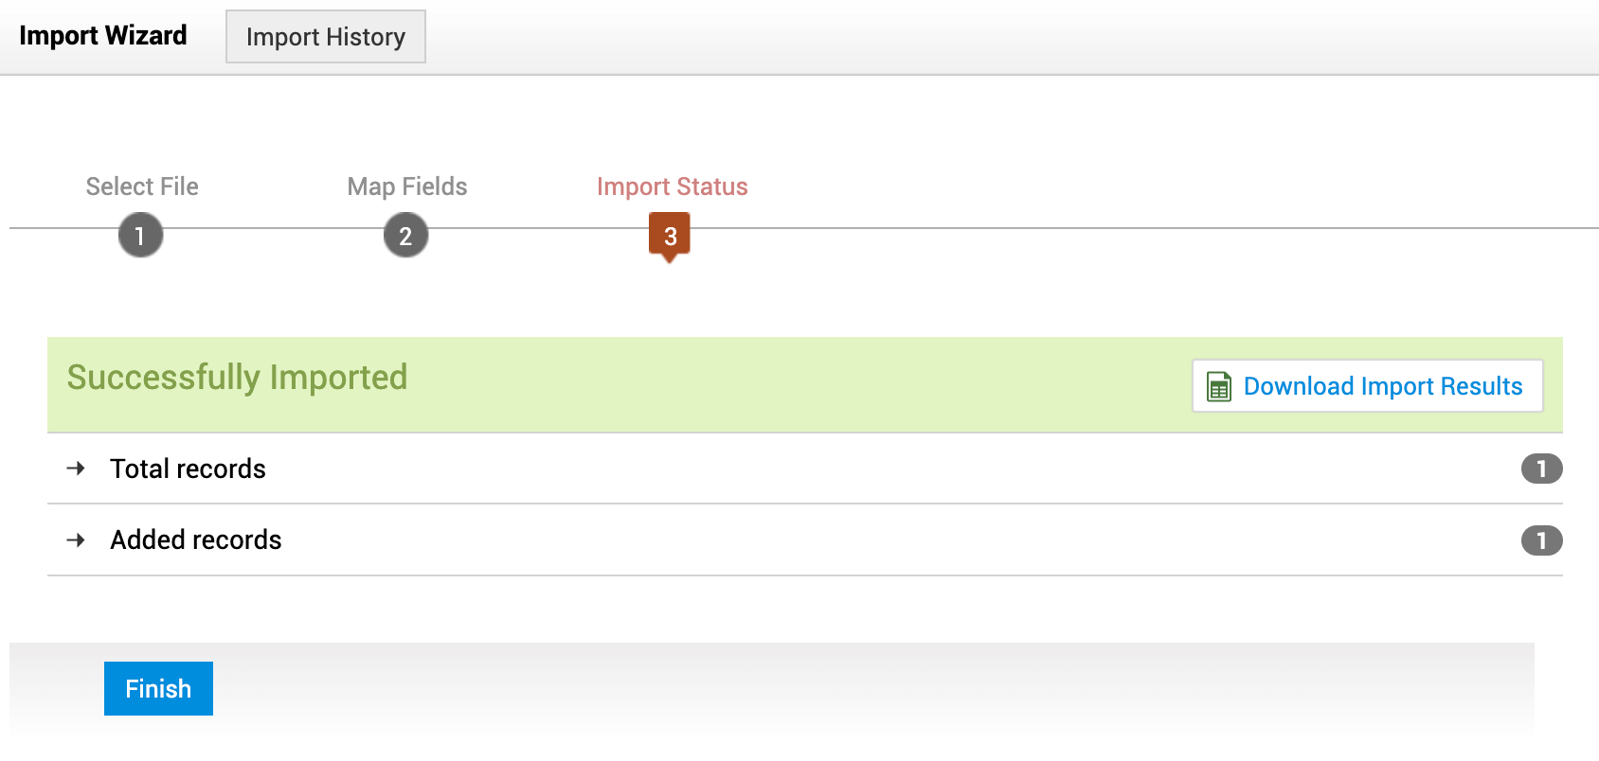Go to the Select File step label
Viewport: 1599px width, 761px height.
click(x=142, y=186)
